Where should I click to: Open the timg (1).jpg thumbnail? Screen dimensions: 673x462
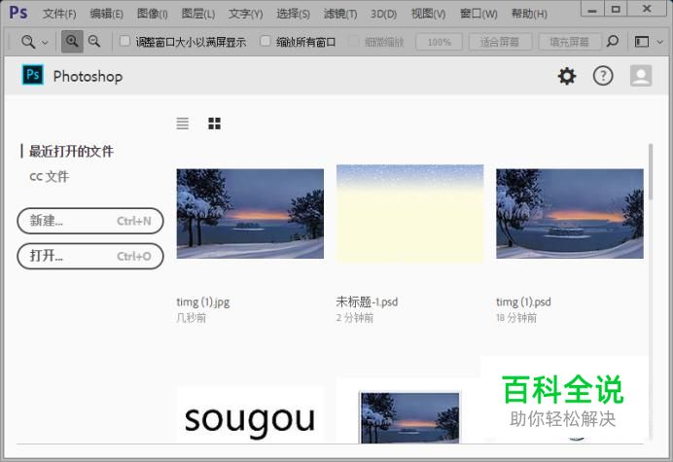click(250, 213)
